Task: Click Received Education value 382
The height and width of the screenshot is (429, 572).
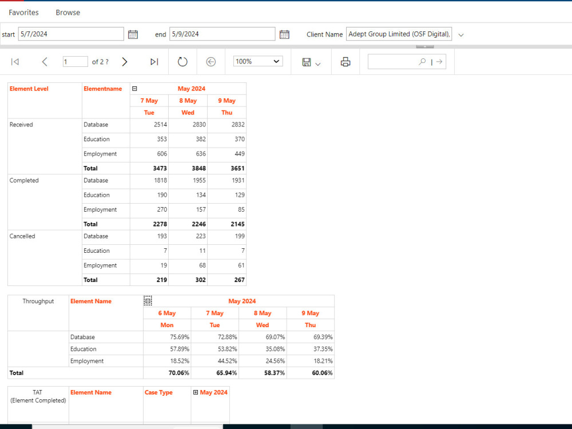Action: (201, 139)
